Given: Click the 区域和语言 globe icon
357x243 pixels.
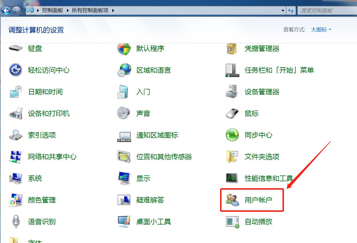Looking at the screenshot, I should tap(124, 70).
